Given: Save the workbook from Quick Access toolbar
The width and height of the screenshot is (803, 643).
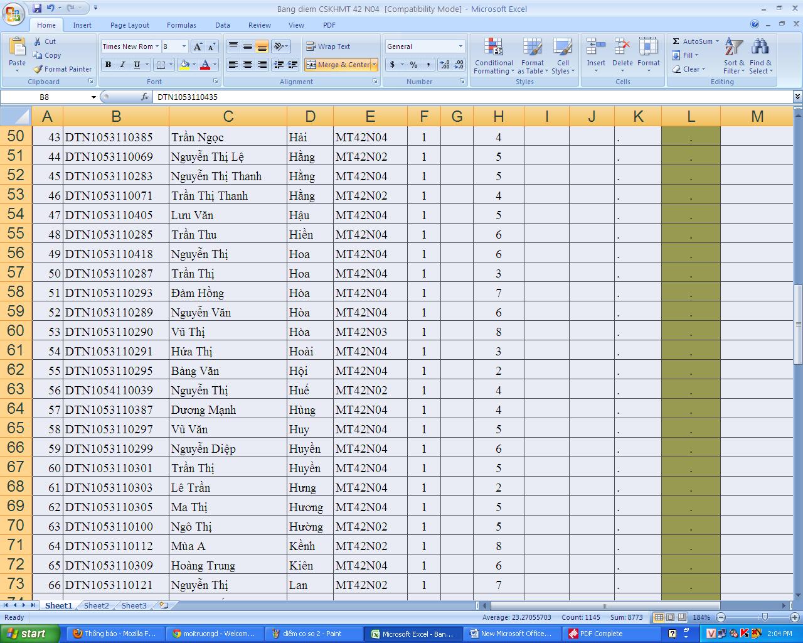Looking at the screenshot, I should point(37,8).
